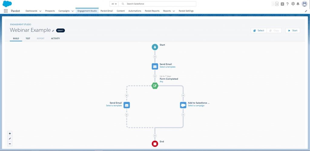310x151 pixels.
Task: Add step below top Send Email node
Action: point(155,76)
